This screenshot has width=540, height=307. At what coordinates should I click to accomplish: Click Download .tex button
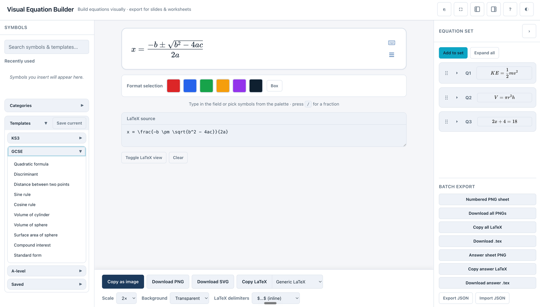(487, 241)
